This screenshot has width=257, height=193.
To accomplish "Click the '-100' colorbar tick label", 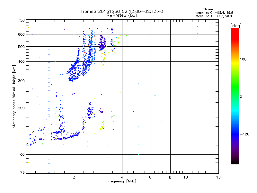I will [245, 134].
